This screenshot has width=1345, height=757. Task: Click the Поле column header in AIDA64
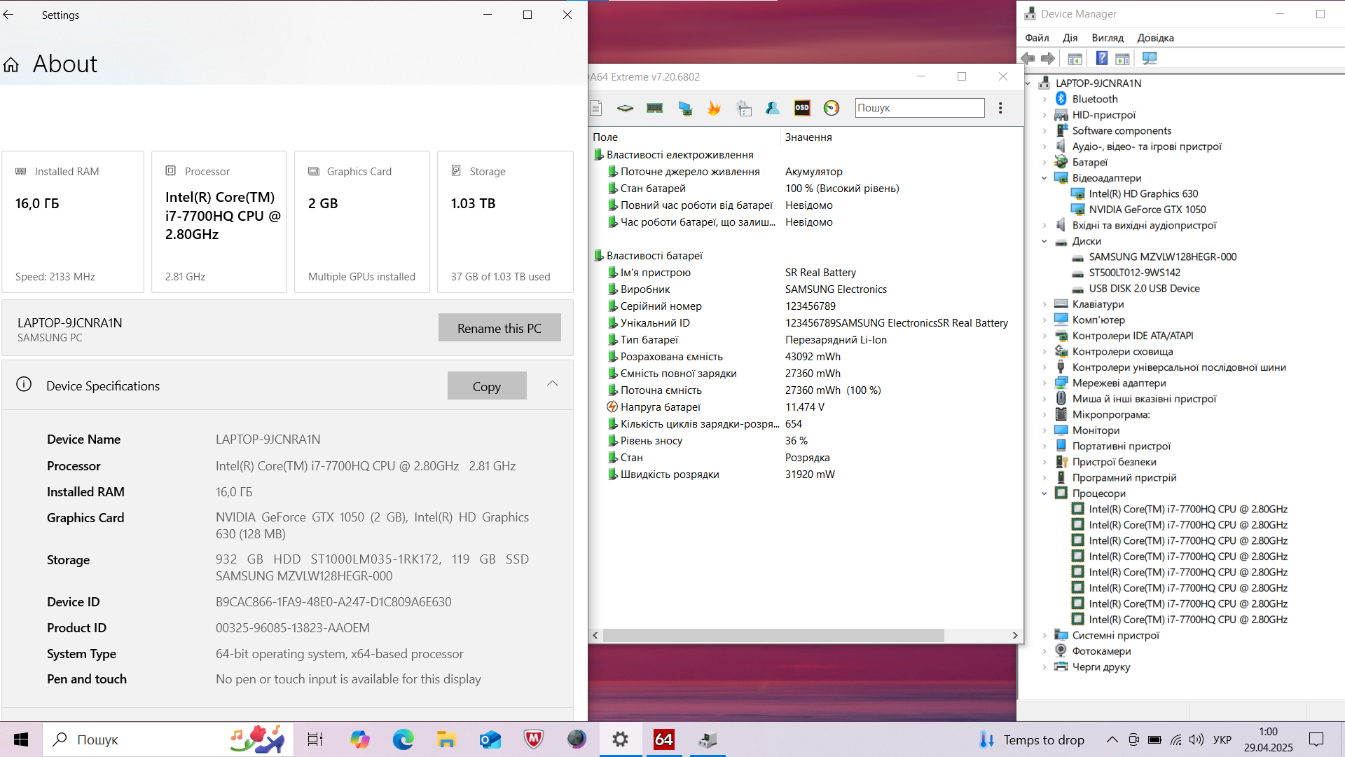684,137
